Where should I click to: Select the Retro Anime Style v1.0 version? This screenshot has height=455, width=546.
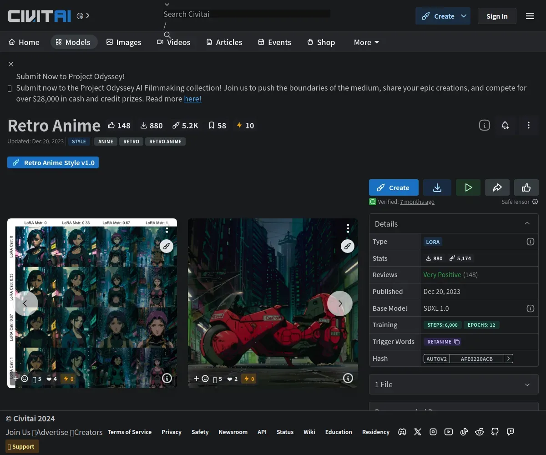[53, 162]
